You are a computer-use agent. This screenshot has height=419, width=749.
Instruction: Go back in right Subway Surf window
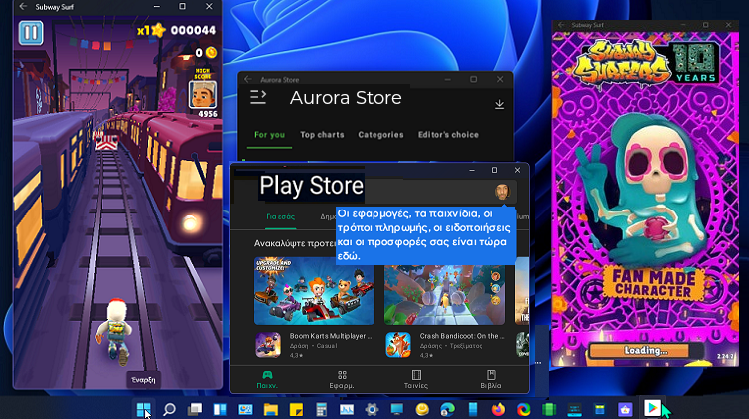click(561, 25)
